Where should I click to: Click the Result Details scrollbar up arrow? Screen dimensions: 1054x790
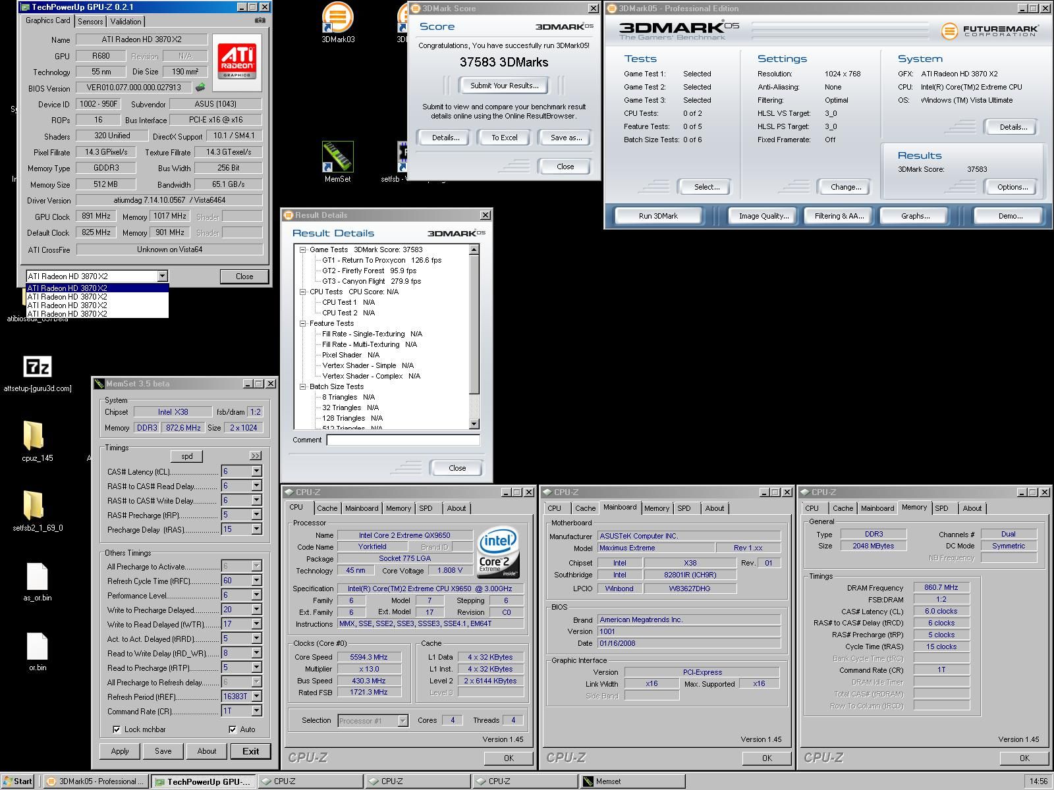[474, 250]
